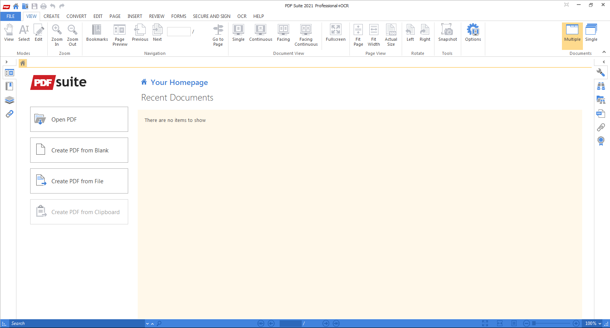Image resolution: width=610 pixels, height=328 pixels.
Task: Open the Bookmarks navigation button
Action: [x=97, y=33]
